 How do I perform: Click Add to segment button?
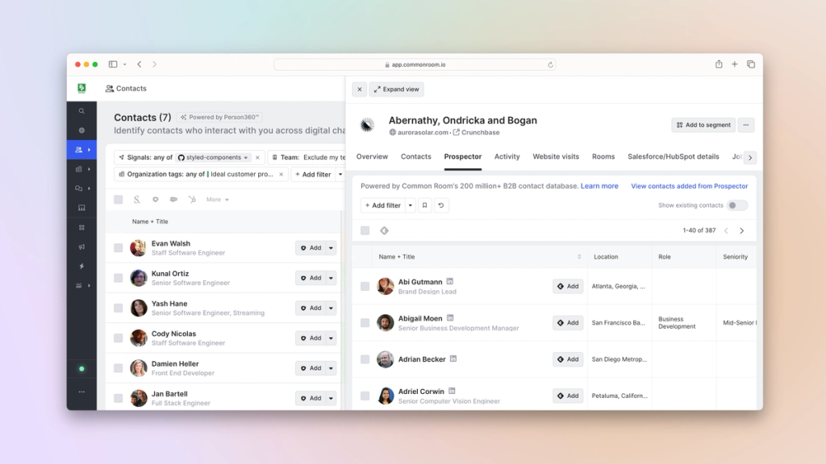703,125
